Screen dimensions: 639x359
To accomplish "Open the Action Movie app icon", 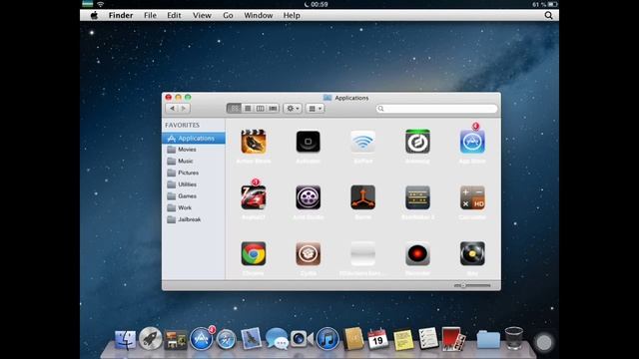I will click(254, 142).
